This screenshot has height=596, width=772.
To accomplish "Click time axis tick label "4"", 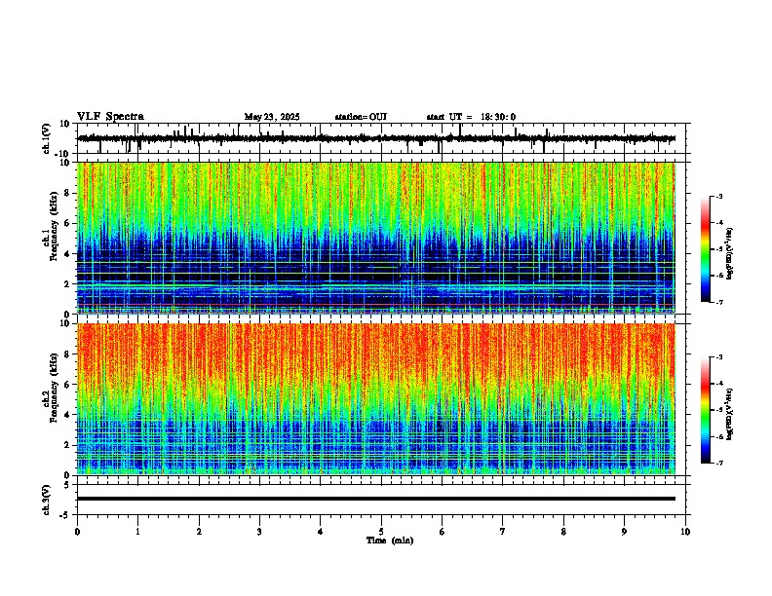I will point(321,532).
